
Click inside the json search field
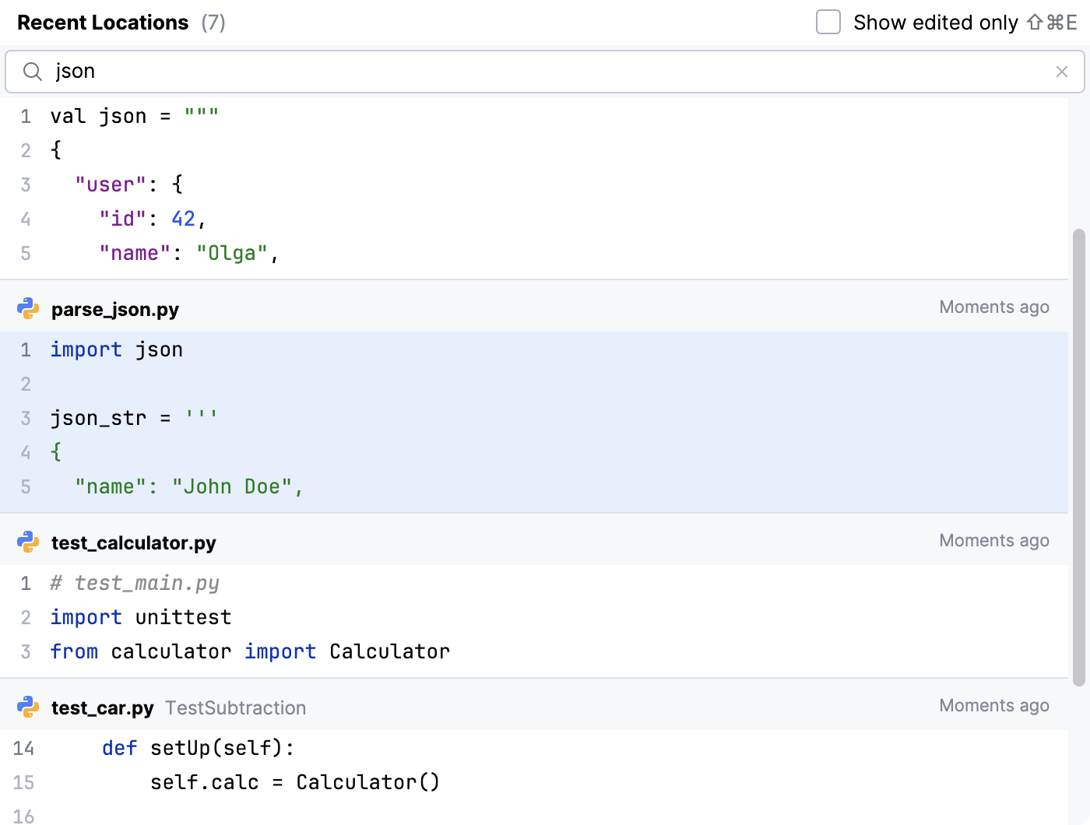coord(545,72)
